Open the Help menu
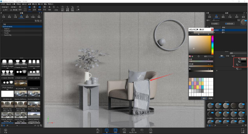 pos(51,4)
